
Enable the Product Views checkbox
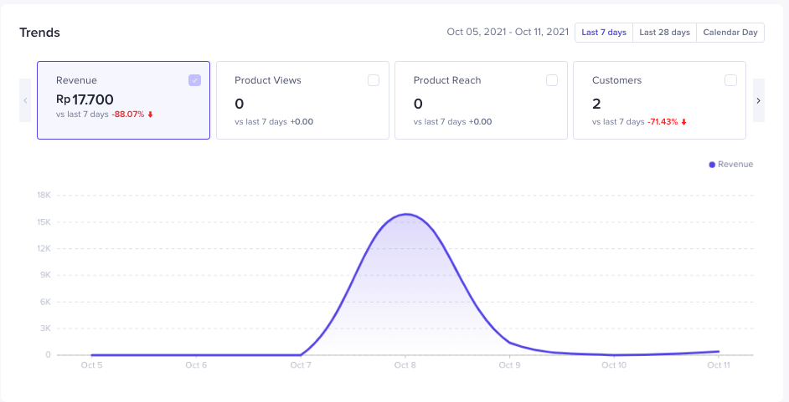coord(374,80)
